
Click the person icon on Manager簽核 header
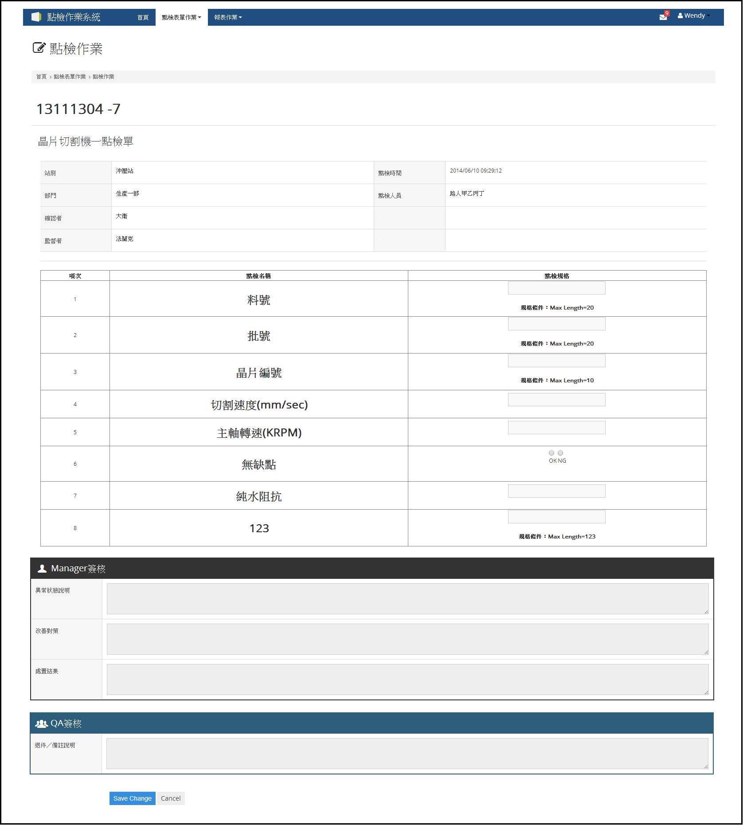(x=41, y=568)
